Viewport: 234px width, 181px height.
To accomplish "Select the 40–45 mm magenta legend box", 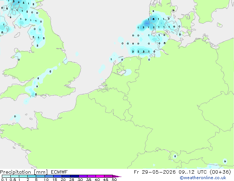I will [x=100, y=176].
